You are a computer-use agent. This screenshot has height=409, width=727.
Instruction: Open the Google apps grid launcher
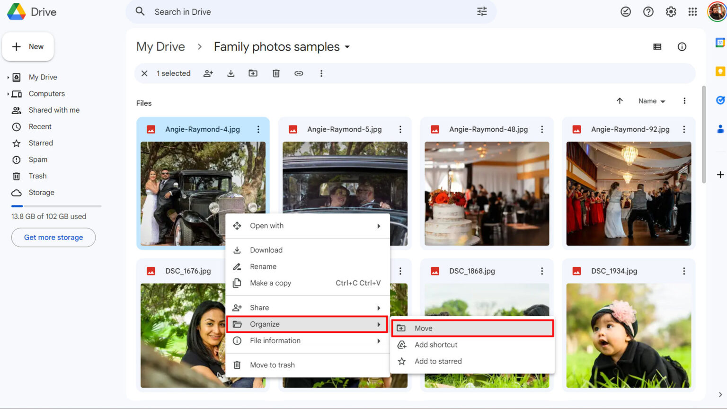point(693,11)
